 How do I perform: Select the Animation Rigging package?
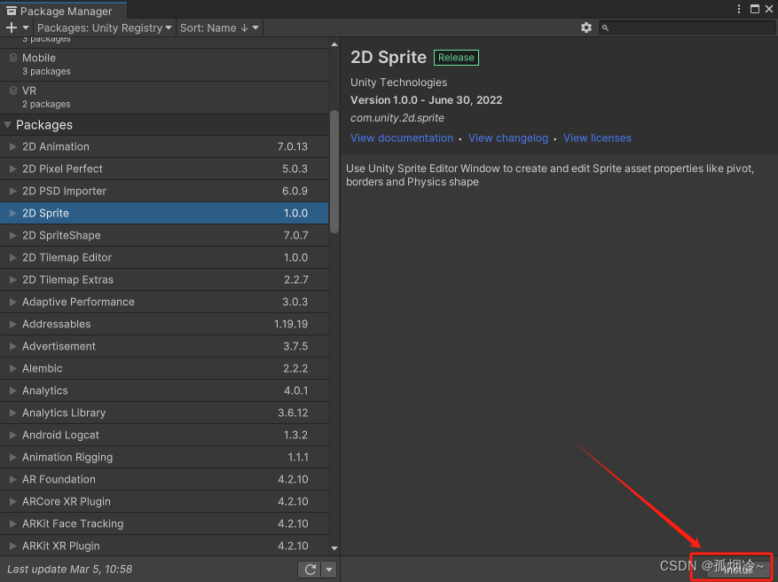point(164,457)
